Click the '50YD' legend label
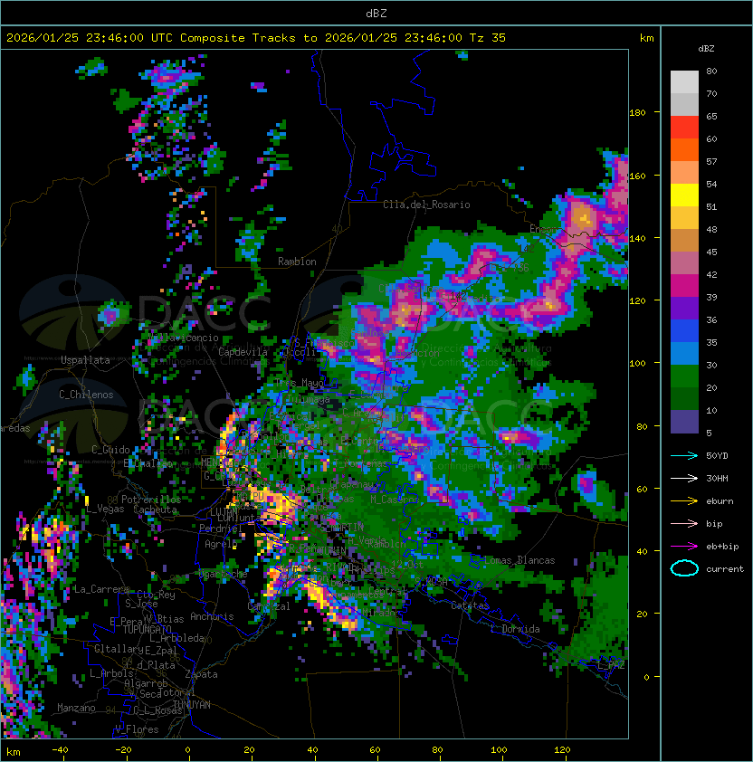This screenshot has width=753, height=762. (x=717, y=456)
